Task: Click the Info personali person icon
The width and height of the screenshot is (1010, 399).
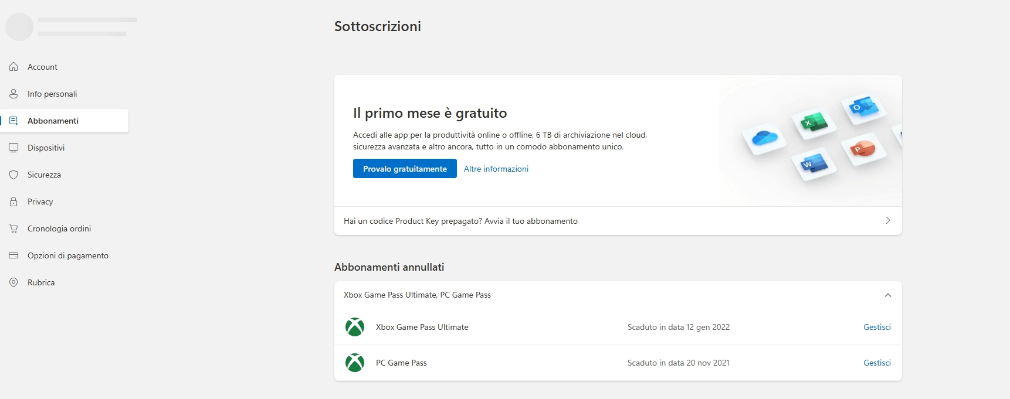Action: pyautogui.click(x=13, y=94)
